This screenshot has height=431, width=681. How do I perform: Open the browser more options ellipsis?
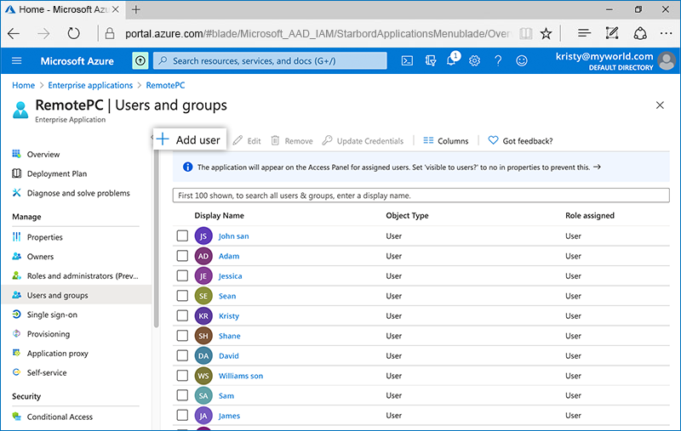pyautogui.click(x=666, y=33)
